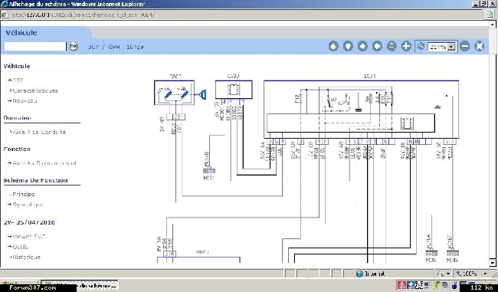Click the OK button beside search field
498x292 pixels.
(74, 46)
